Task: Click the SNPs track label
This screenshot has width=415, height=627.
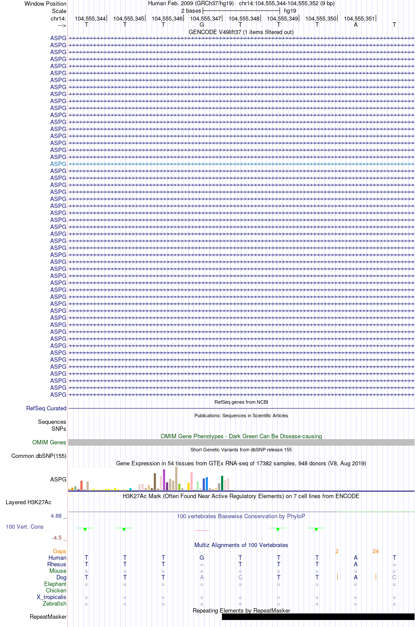Action: [59, 429]
